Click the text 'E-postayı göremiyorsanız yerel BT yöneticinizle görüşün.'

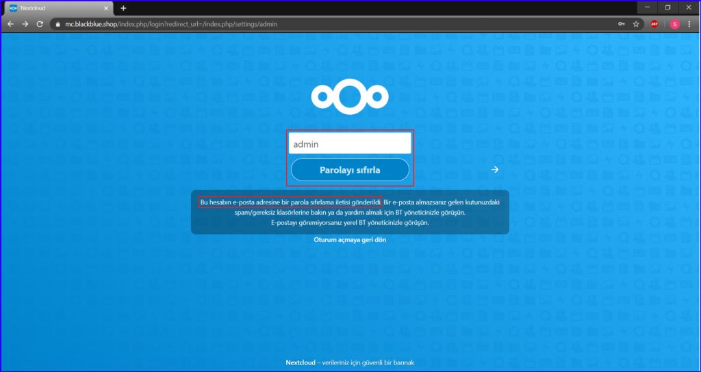(350, 222)
